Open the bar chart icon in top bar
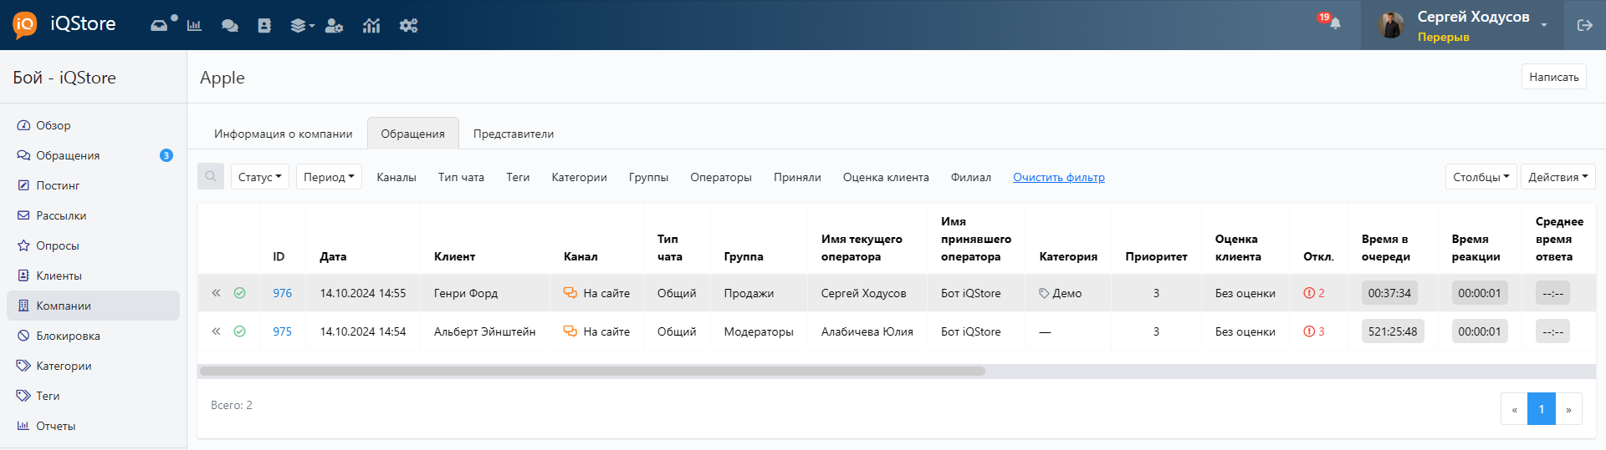The width and height of the screenshot is (1606, 450). point(194,26)
